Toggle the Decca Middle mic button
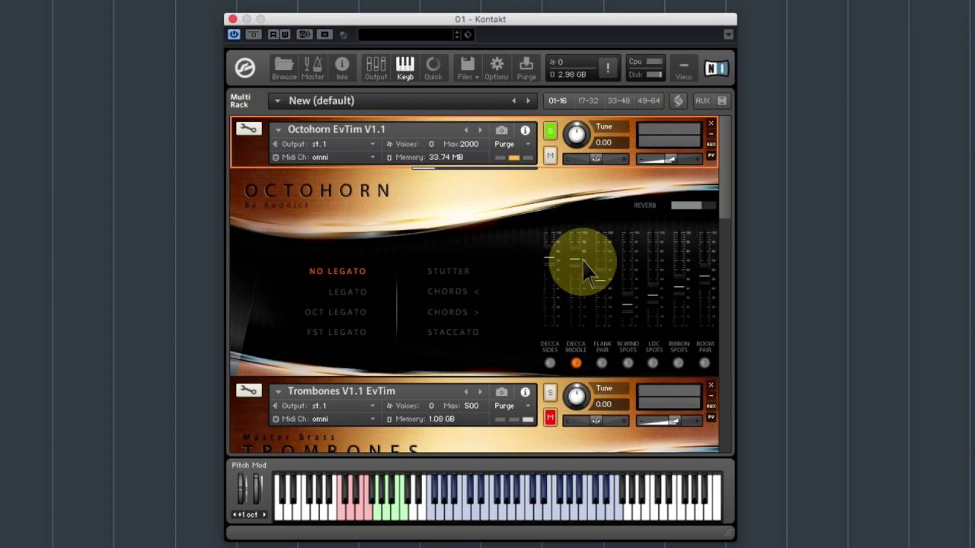The height and width of the screenshot is (548, 975). pyautogui.click(x=576, y=363)
